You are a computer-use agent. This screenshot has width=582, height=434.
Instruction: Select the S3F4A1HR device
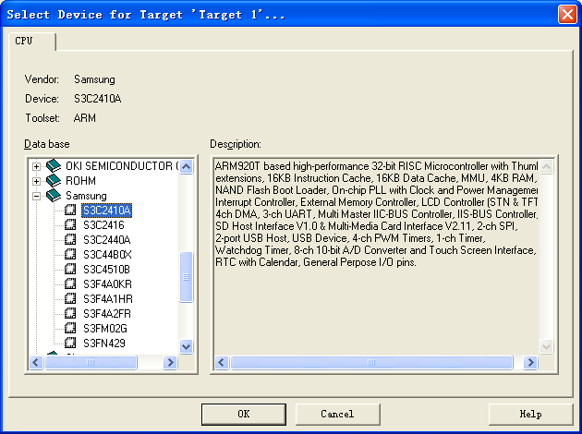pos(108,299)
